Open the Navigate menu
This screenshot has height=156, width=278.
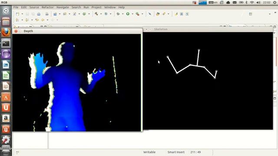[63, 7]
